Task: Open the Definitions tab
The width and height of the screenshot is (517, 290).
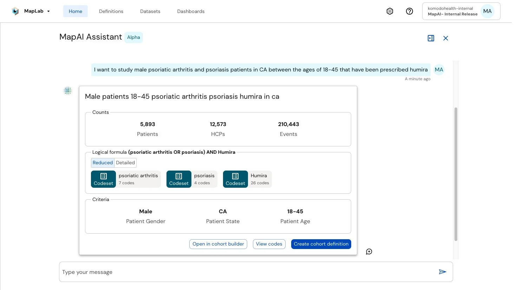Action: pyautogui.click(x=111, y=11)
